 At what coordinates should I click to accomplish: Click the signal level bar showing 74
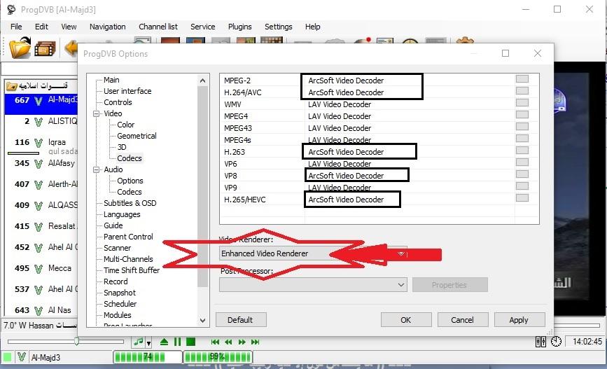pyautogui.click(x=148, y=357)
